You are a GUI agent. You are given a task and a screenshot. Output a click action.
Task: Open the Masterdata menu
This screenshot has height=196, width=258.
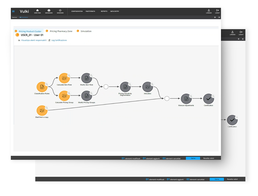click(90, 11)
